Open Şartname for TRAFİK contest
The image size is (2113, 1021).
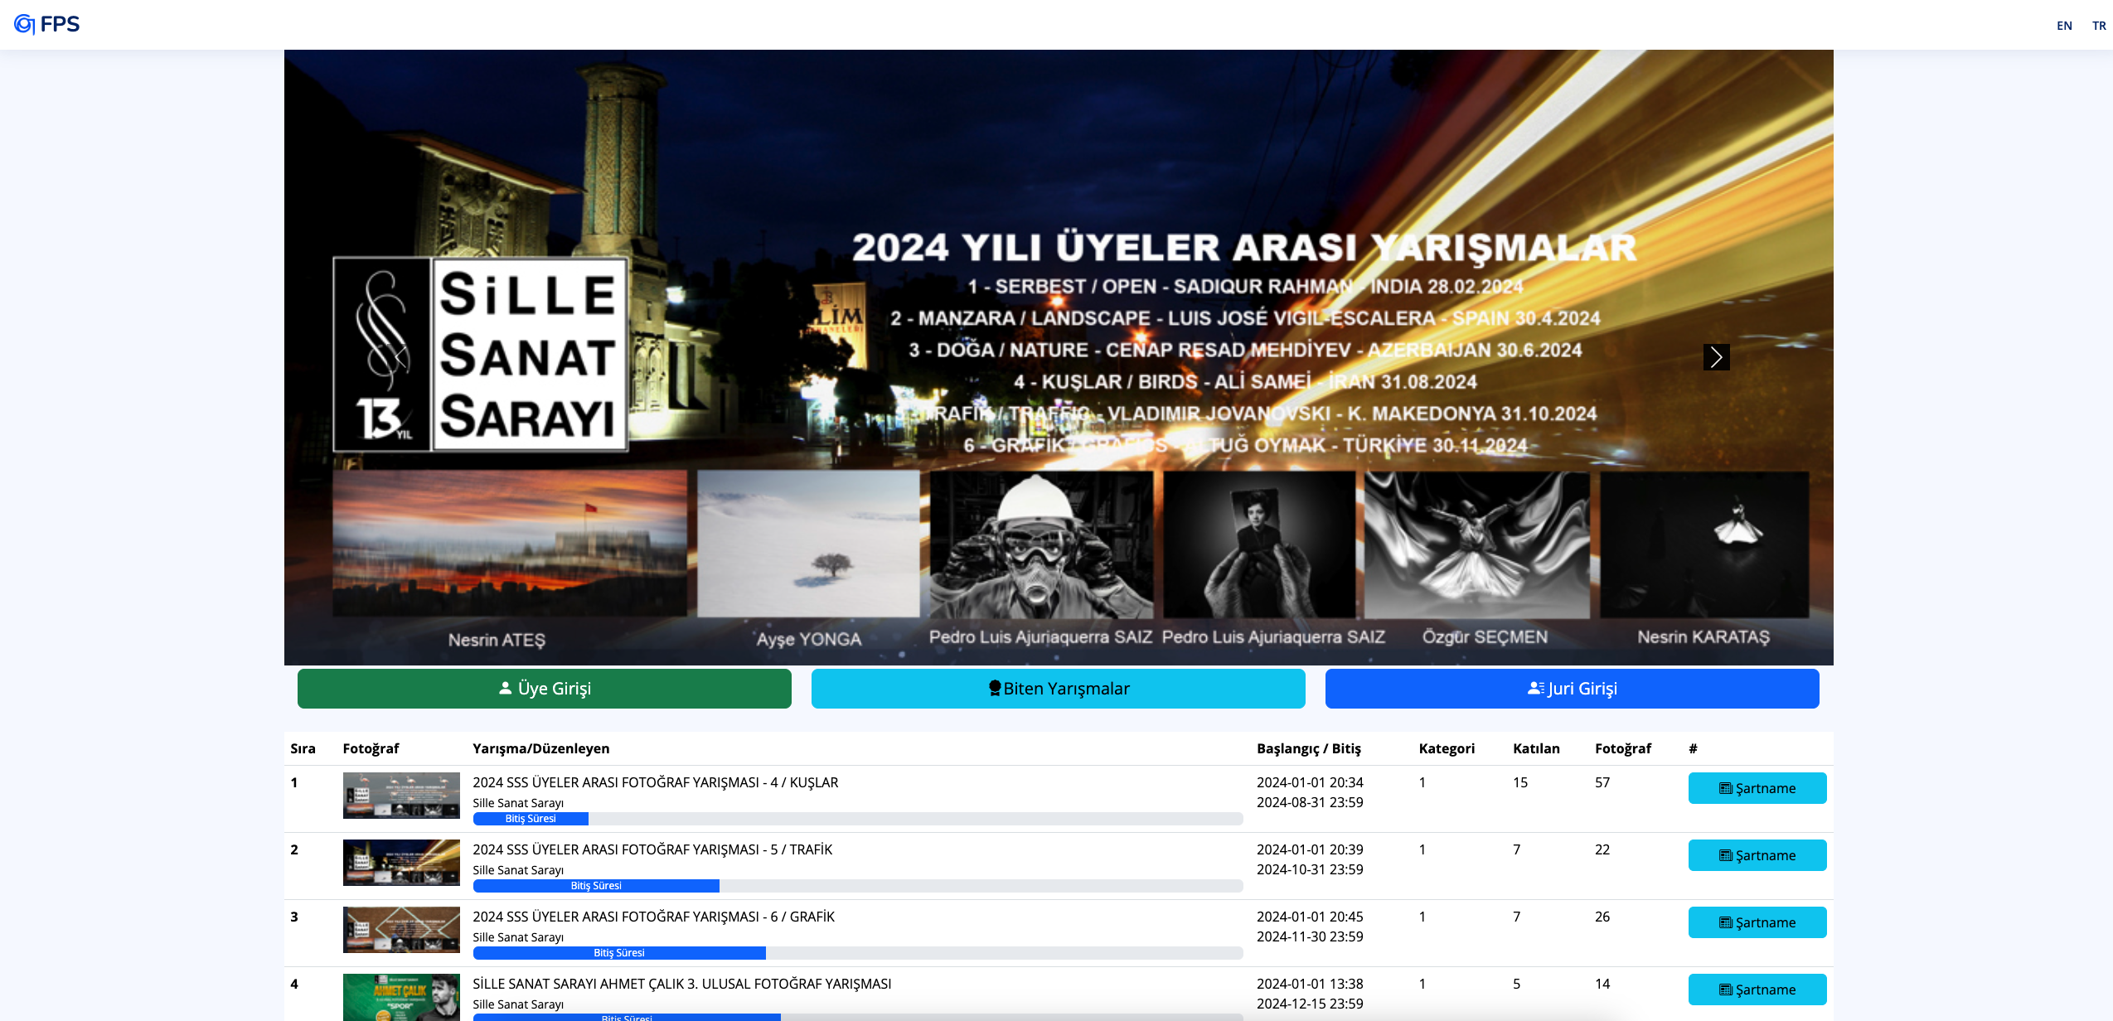click(x=1757, y=855)
